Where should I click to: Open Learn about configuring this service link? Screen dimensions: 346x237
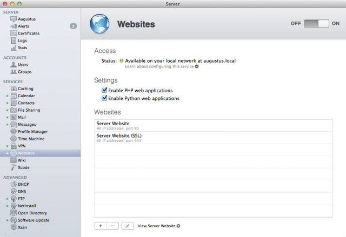point(162,66)
